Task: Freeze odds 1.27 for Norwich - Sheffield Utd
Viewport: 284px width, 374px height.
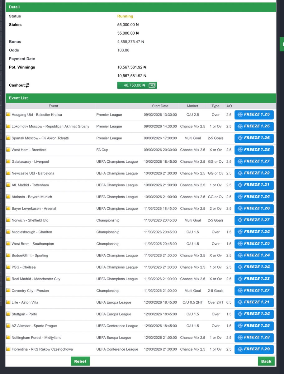Action: point(254,220)
